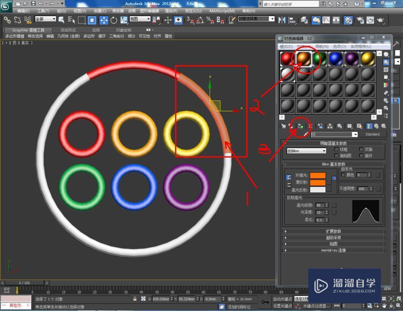403x311 pixels.
Task: Click the Show Shaded Material in Viewport icon
Action: 359,126
